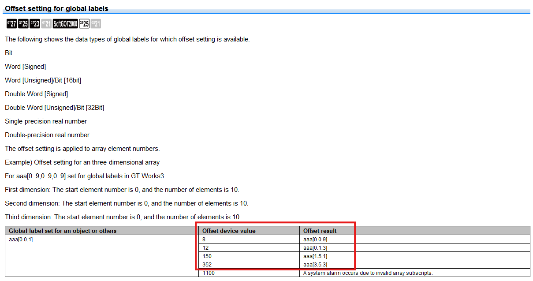Image resolution: width=533 pixels, height=281 pixels.
Task: Click the 'Offset setting for global labels' heading
Action: pyautogui.click(x=56, y=9)
